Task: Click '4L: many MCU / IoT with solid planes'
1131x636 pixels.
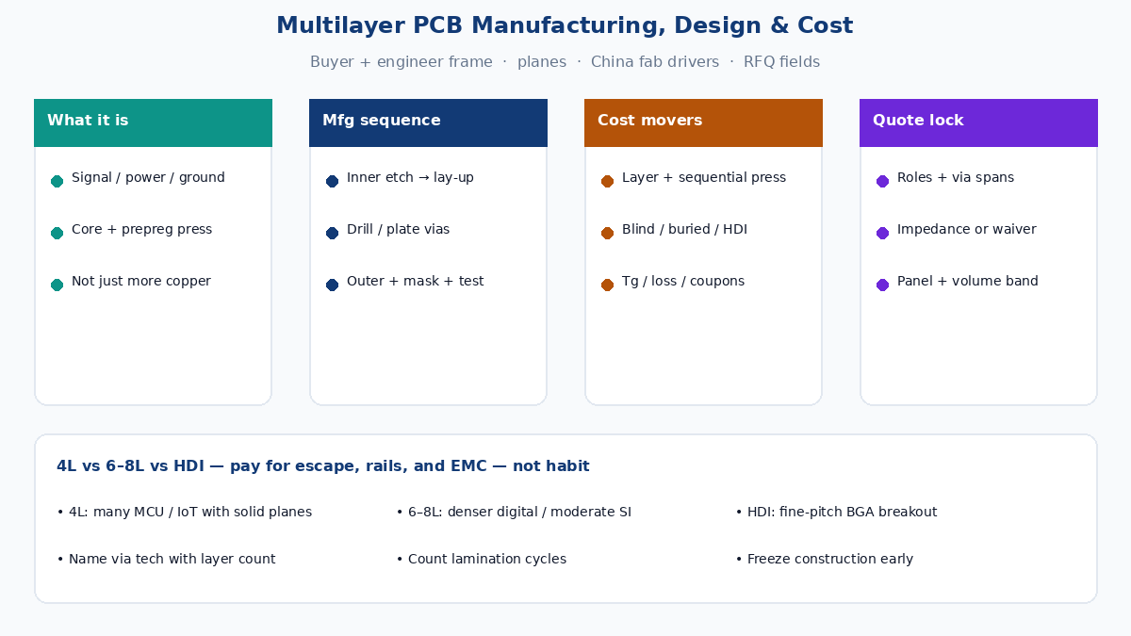Action: click(x=185, y=513)
